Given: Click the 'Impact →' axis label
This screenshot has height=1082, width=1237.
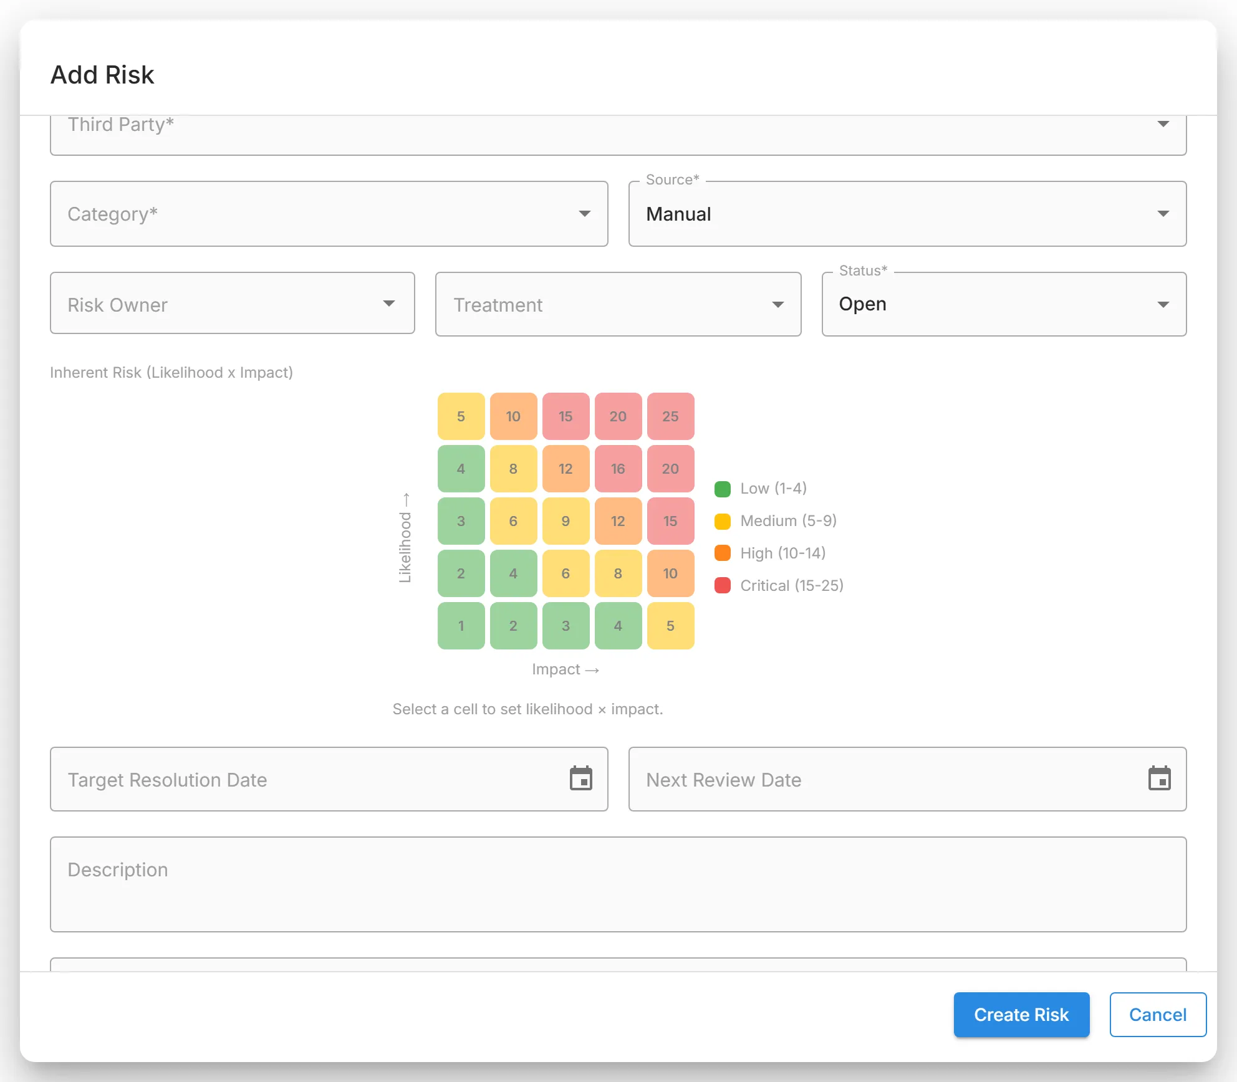Looking at the screenshot, I should (x=566, y=669).
